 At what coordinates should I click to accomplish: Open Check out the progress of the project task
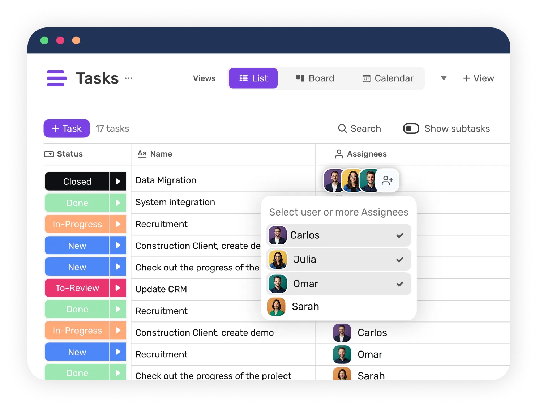tap(213, 376)
